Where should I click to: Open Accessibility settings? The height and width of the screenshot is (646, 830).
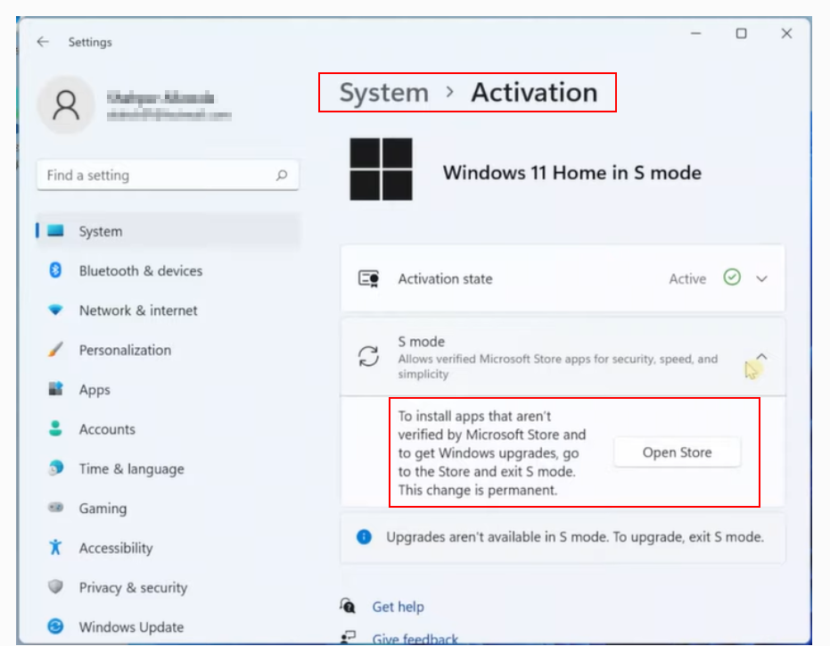[x=168, y=547]
